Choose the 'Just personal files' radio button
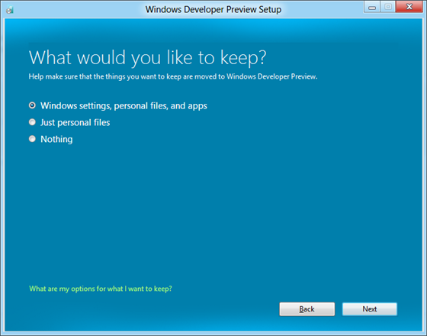The image size is (427, 336). point(32,122)
